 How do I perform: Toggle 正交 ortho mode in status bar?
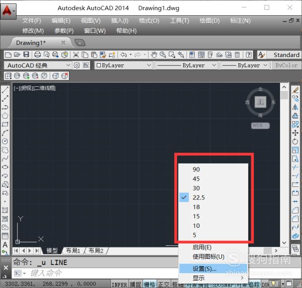164,285
